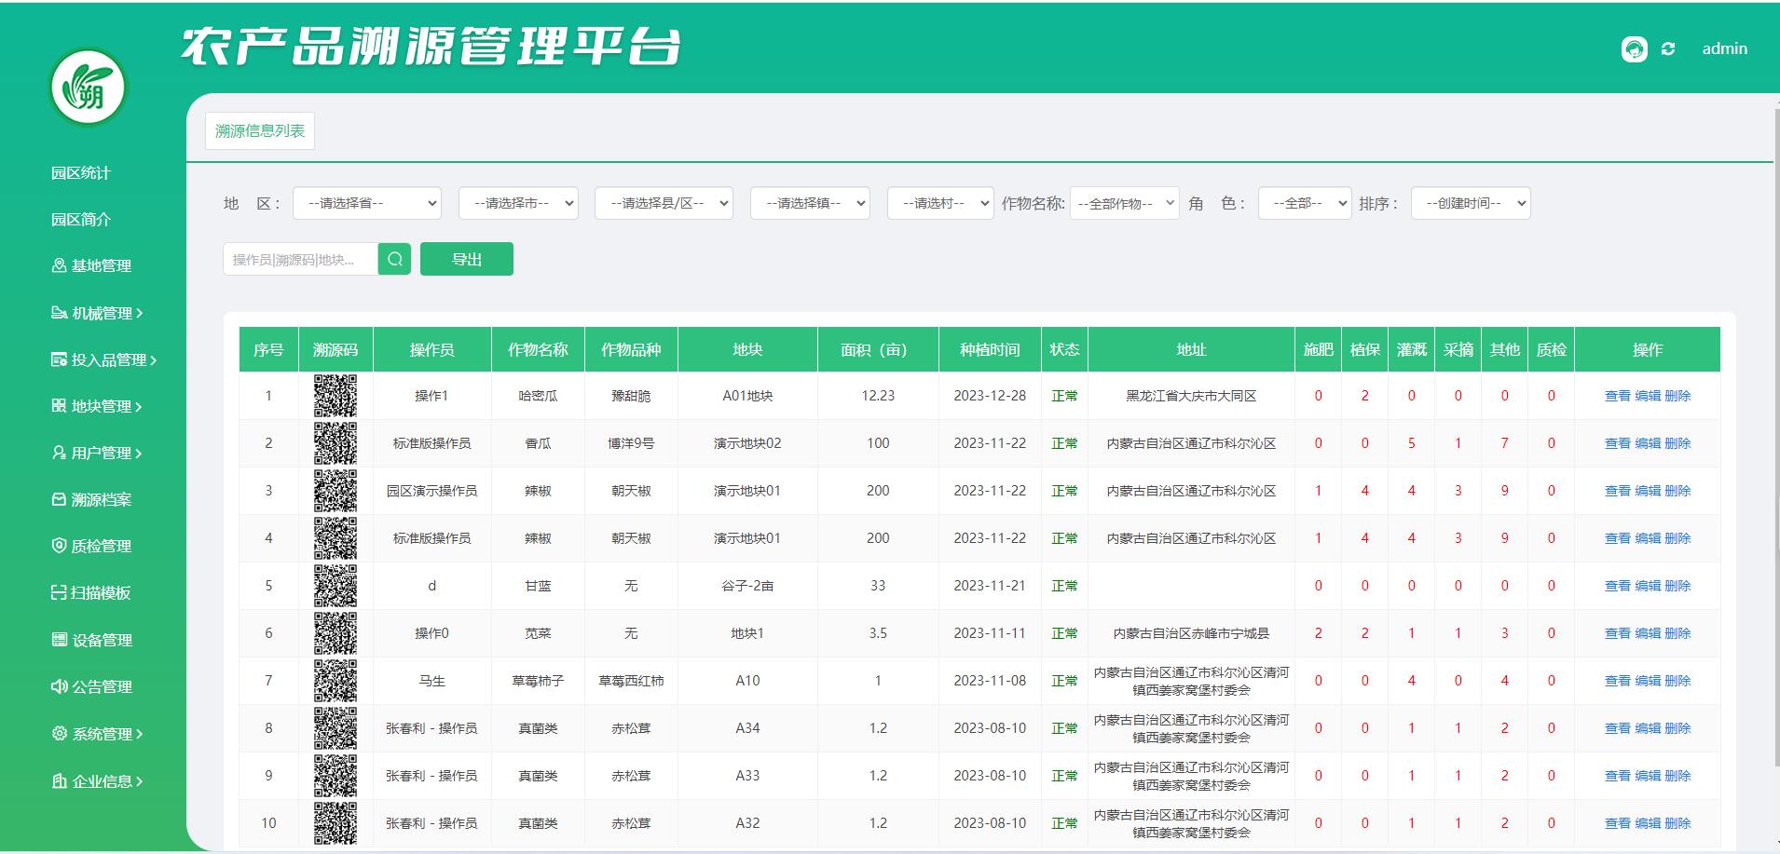Open QR code for row 7
Image resolution: width=1780 pixels, height=854 pixels.
point(335,681)
